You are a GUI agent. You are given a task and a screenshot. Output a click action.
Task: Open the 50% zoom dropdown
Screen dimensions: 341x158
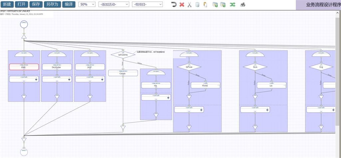pos(87,4)
